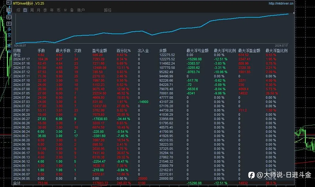This screenshot has height=187, width=315.
Task: Select the 合 sidebar label
Action: [9, 51]
